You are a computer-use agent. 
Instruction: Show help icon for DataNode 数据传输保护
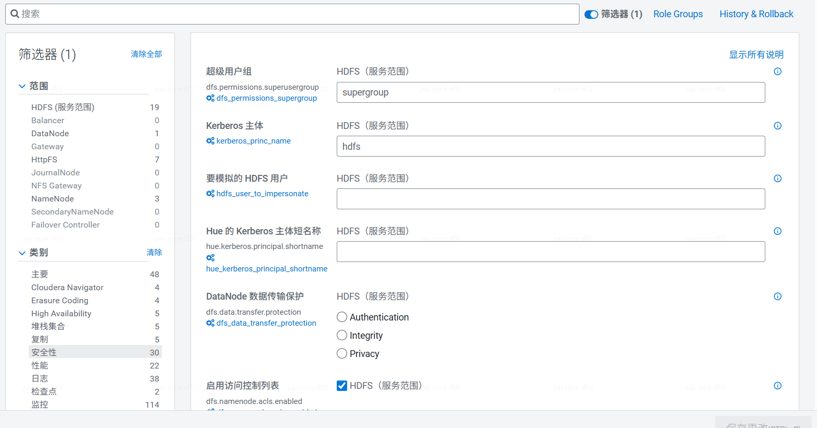(777, 296)
